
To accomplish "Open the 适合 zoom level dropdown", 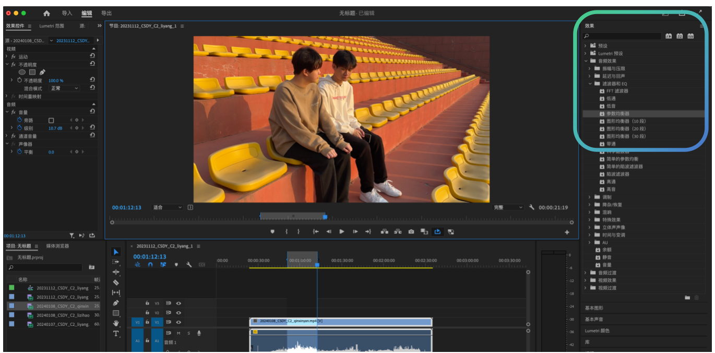I will (167, 207).
